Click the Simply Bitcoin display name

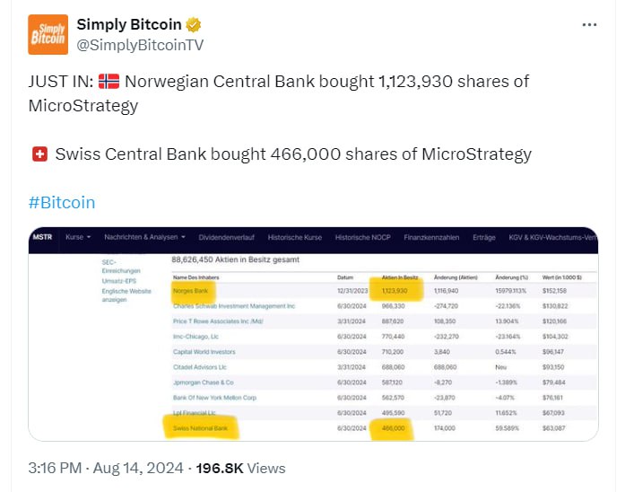click(129, 24)
